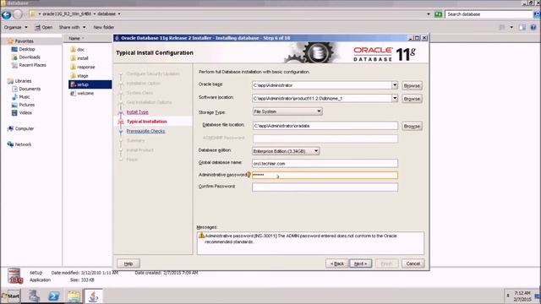Open the Server Manager taskbar icon
541x304 pixels.
34,296
